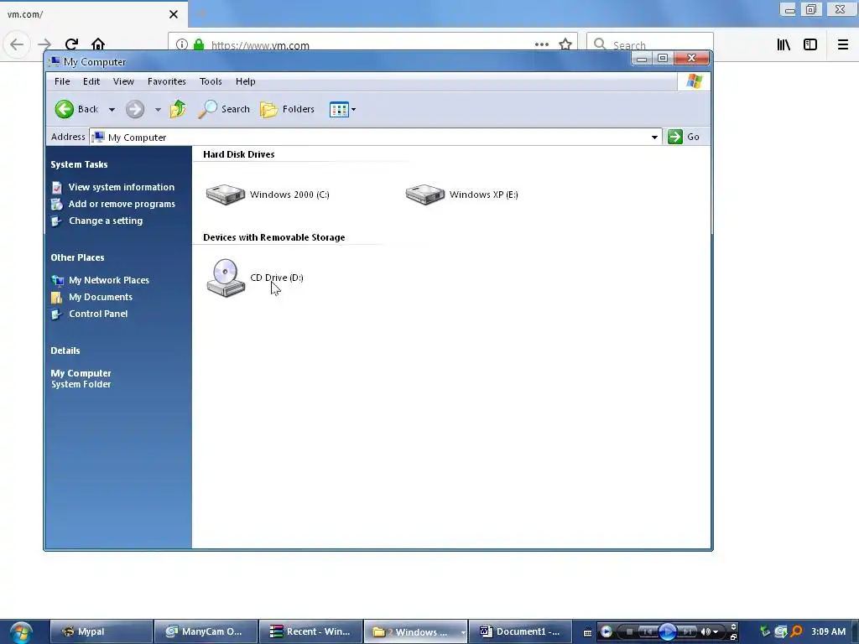Click the green Back arrow icon
The height and width of the screenshot is (644, 859).
coord(64,109)
